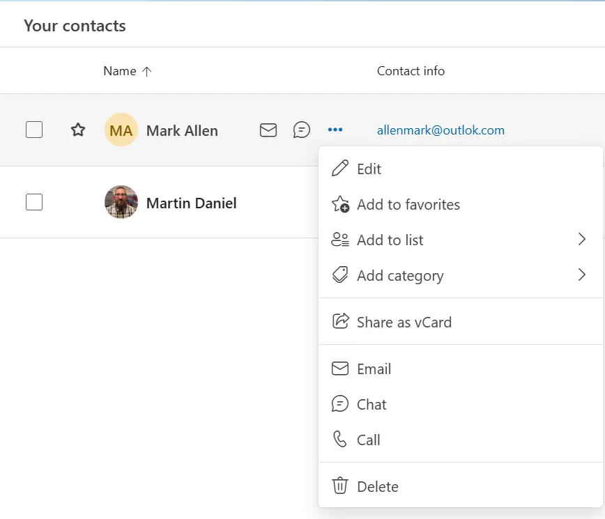The image size is (605, 519).
Task: Click Martin Daniel's profile photo
Action: [121, 202]
